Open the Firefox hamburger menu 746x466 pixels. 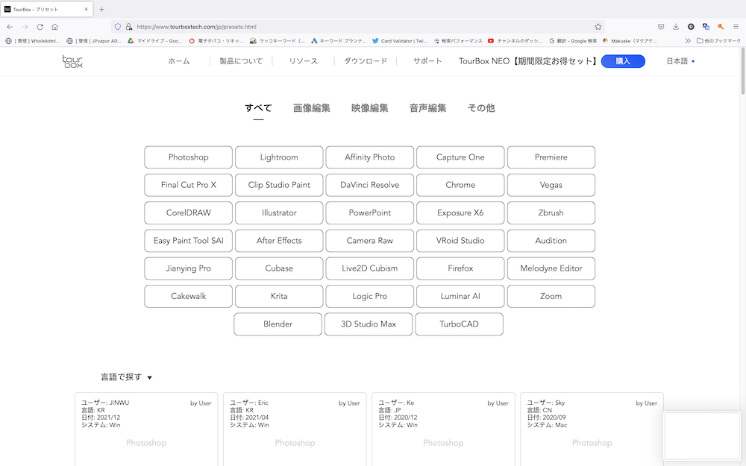click(736, 27)
